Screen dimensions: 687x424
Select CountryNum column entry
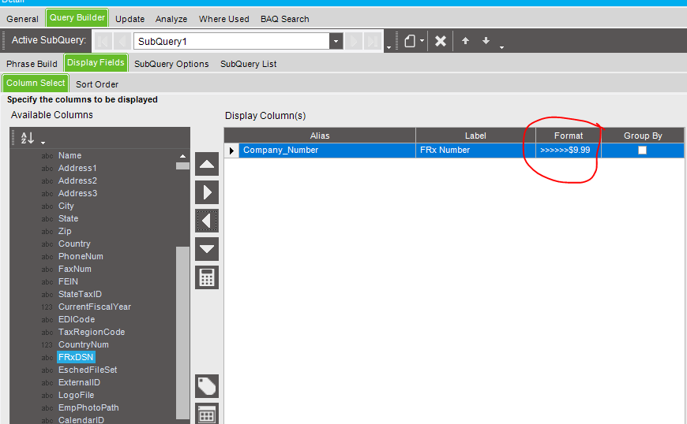tap(84, 345)
